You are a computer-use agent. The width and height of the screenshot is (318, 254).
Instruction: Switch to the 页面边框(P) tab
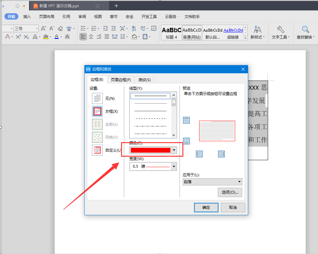click(x=121, y=80)
